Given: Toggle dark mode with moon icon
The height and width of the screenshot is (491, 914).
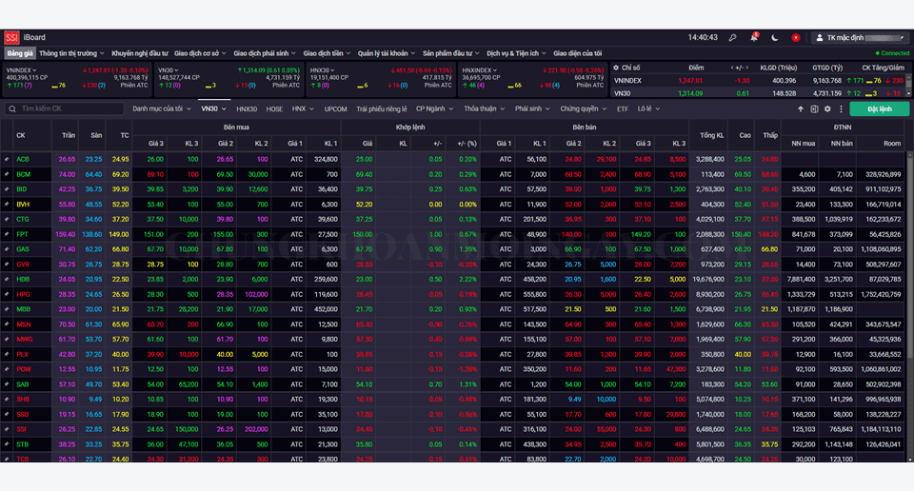Looking at the screenshot, I should click(x=775, y=37).
